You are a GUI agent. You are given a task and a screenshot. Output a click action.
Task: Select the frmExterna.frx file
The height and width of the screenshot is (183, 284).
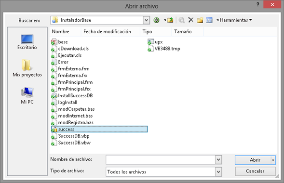click(x=69, y=76)
